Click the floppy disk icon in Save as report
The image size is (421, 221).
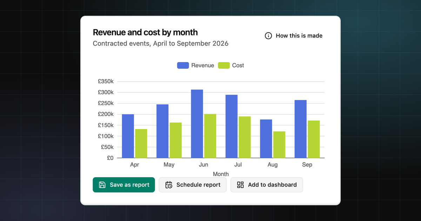coord(102,185)
